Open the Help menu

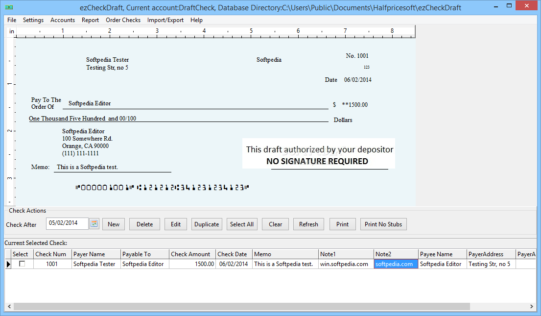pos(196,20)
